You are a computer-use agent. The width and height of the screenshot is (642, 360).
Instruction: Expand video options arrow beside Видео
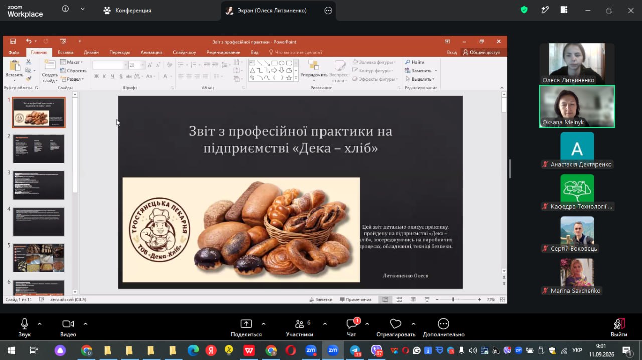point(85,324)
